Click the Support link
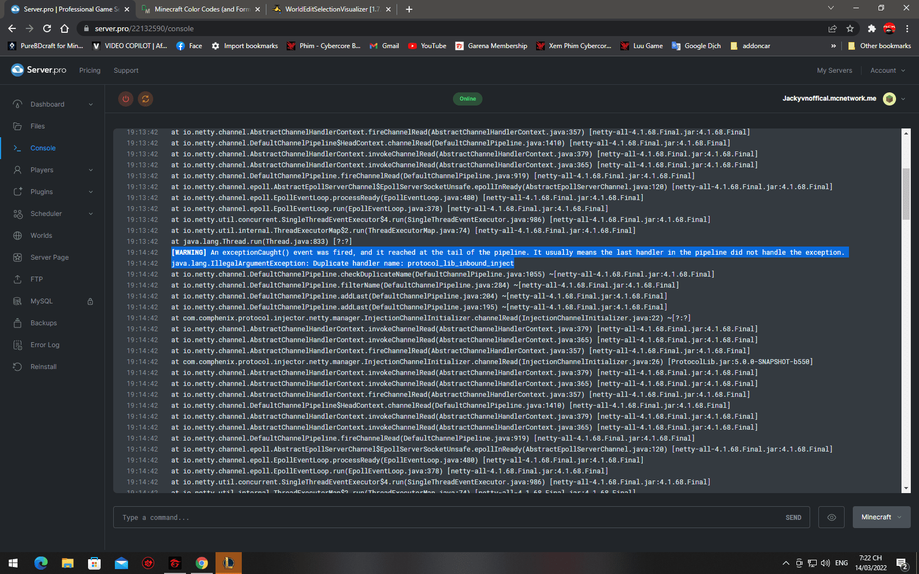 [x=126, y=71]
